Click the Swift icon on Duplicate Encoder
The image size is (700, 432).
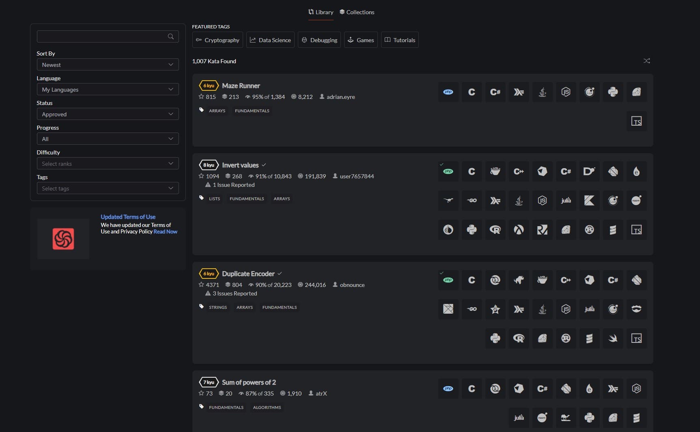tap(613, 339)
